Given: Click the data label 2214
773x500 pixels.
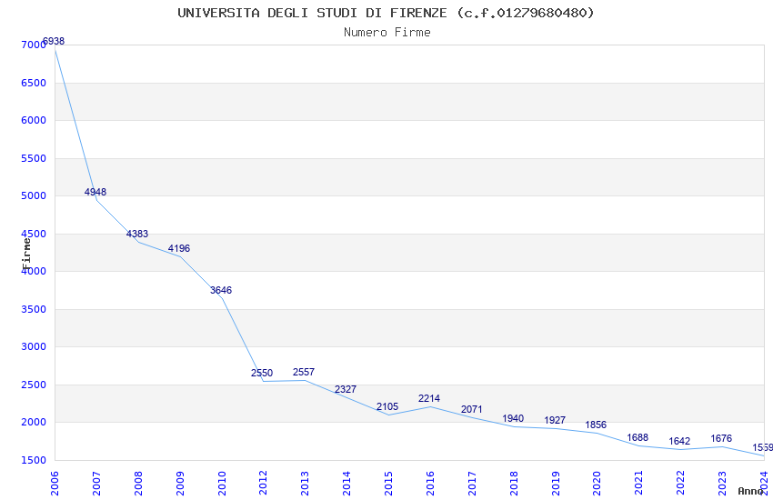Looking at the screenshot, I should click(429, 398).
